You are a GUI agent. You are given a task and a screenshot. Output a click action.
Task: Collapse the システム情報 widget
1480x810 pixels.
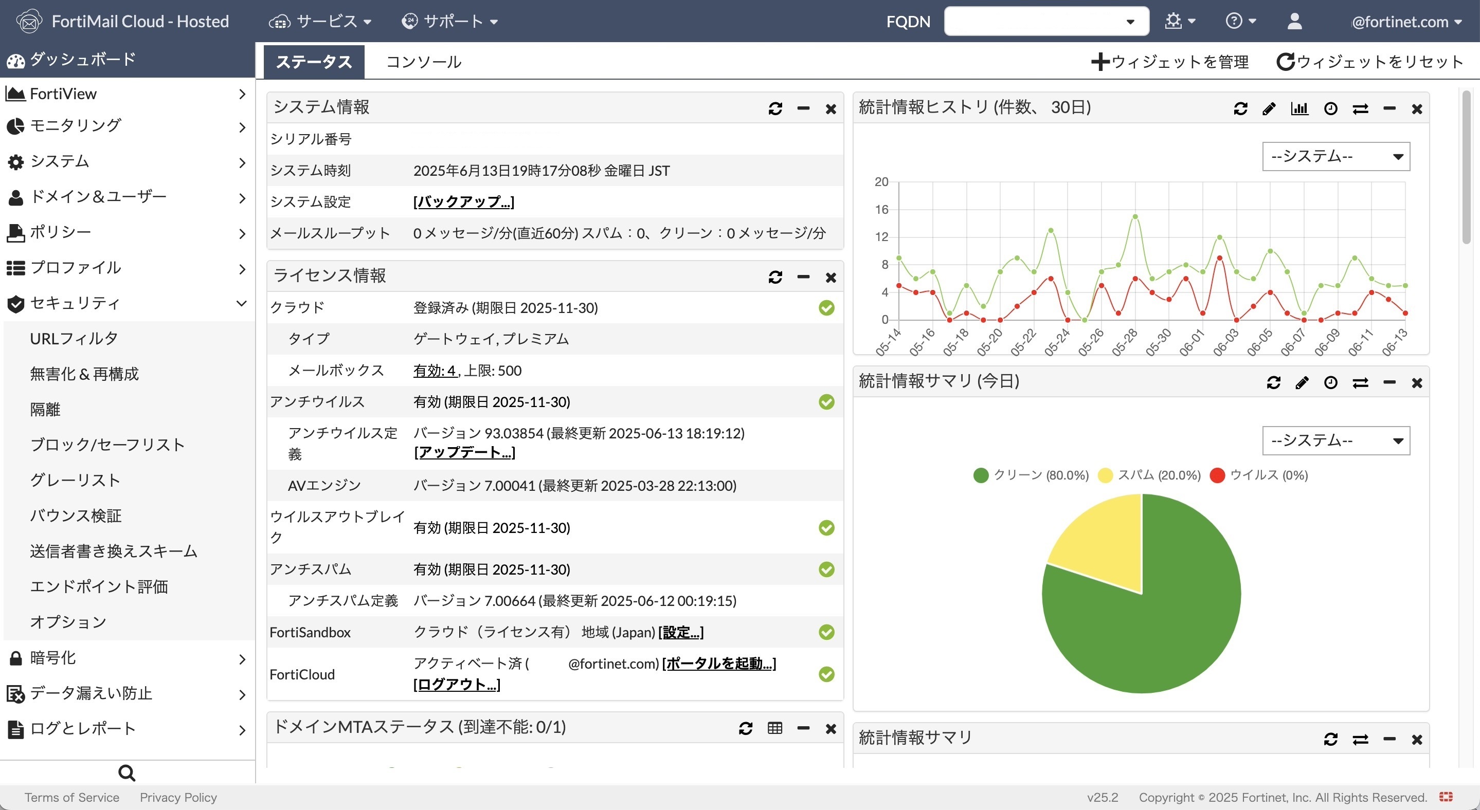coord(803,108)
